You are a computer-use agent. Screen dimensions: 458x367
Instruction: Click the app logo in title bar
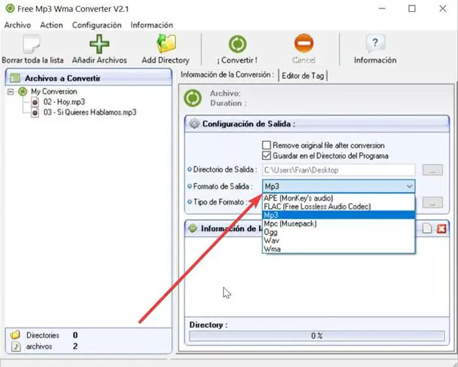click(x=10, y=8)
